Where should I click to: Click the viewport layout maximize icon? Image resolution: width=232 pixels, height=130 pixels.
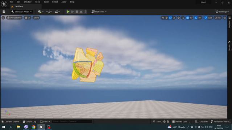(x=225, y=18)
